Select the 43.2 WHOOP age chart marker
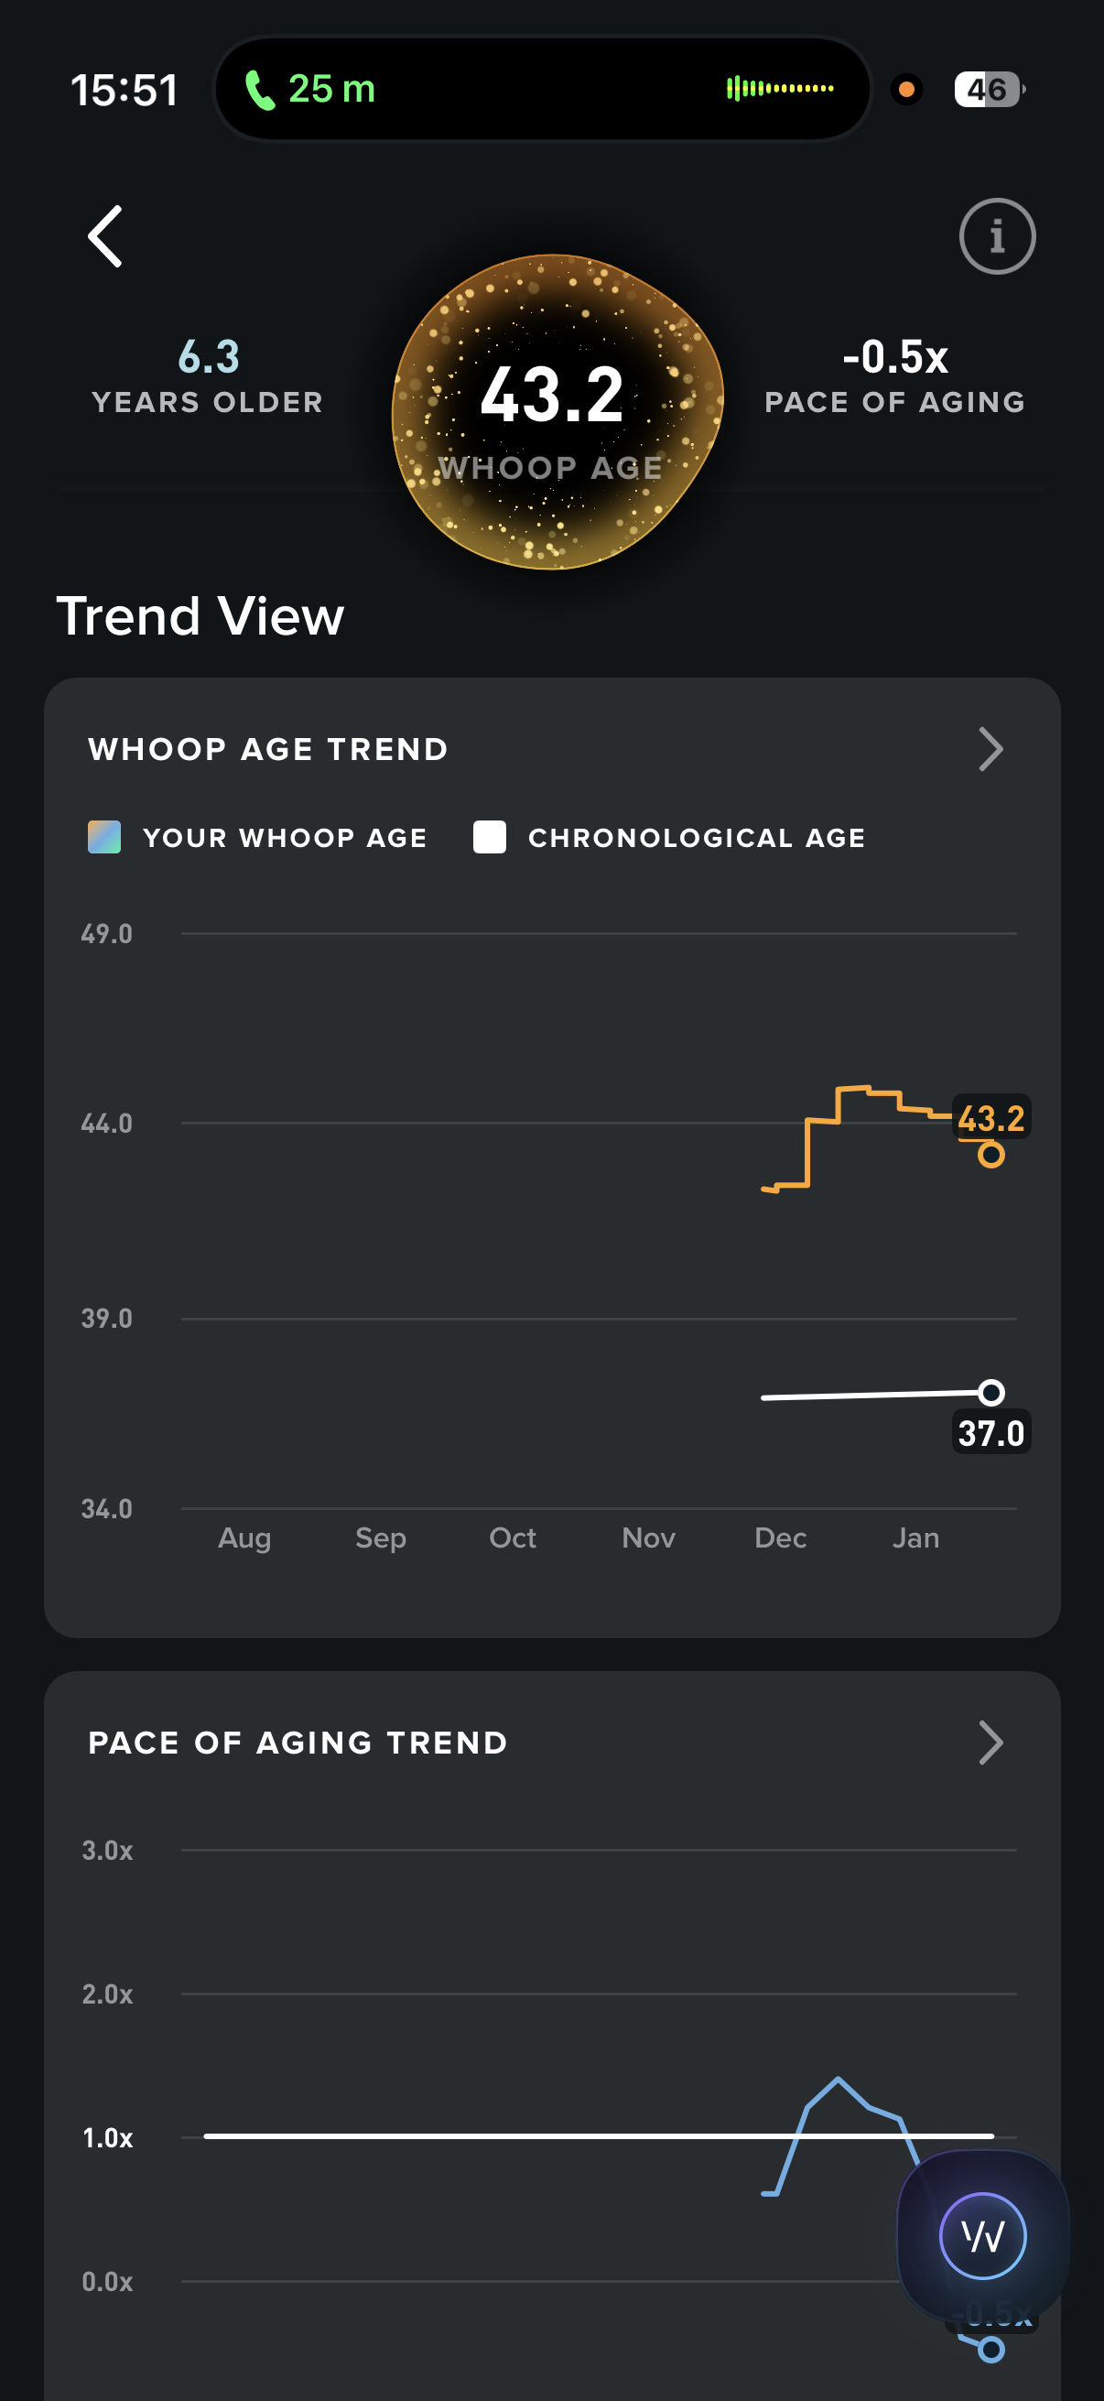 (x=990, y=1155)
